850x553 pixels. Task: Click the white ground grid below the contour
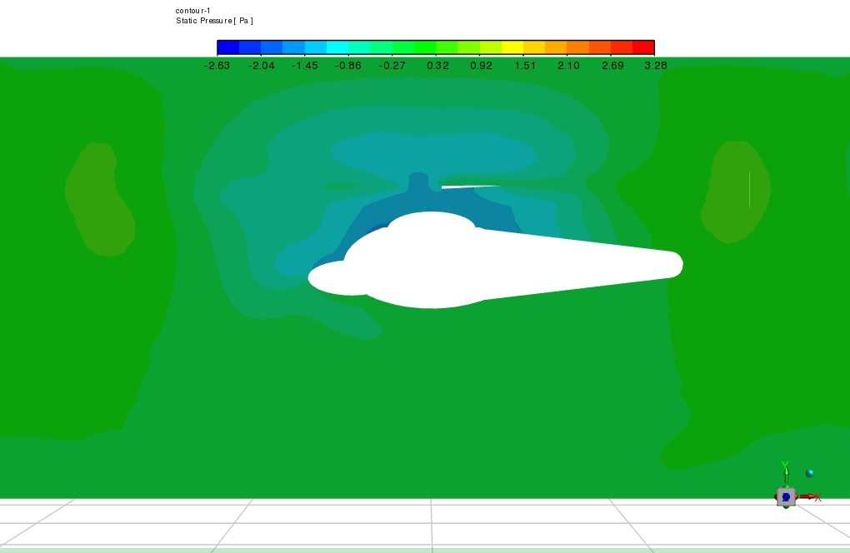(417, 523)
